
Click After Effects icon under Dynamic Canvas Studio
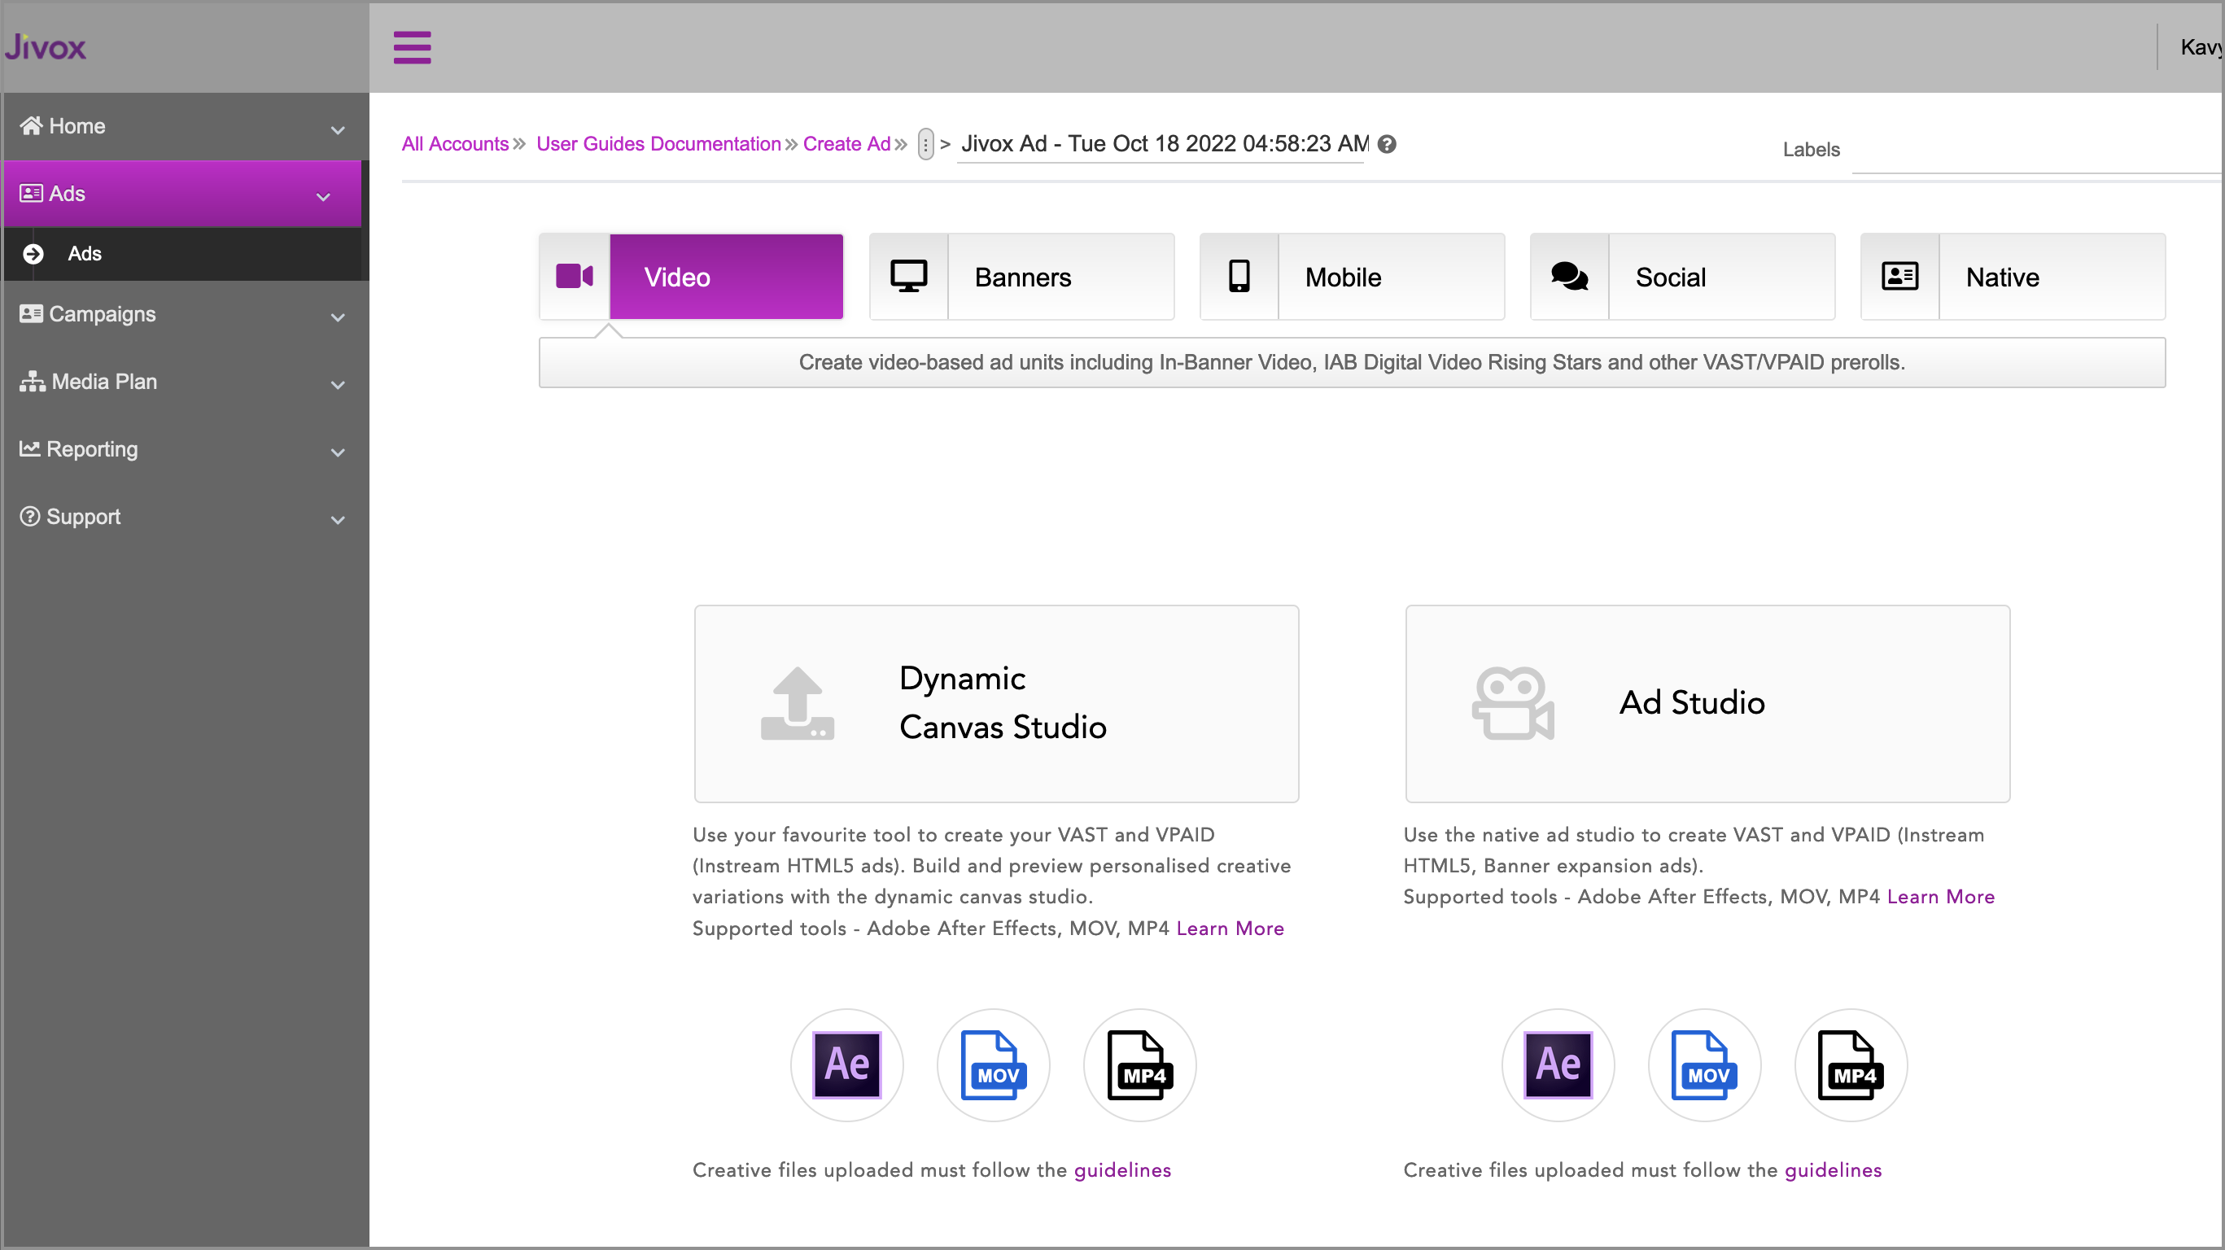tap(846, 1064)
